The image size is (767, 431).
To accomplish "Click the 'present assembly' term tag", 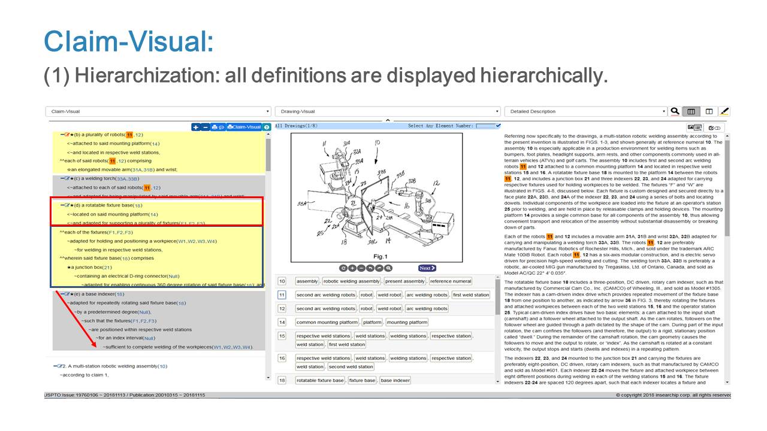I will point(405,281).
